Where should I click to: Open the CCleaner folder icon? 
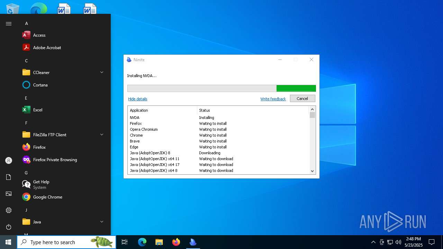click(x=26, y=73)
